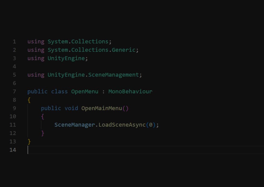Click the class keyword
The height and width of the screenshot is (187, 264).
tap(59, 91)
